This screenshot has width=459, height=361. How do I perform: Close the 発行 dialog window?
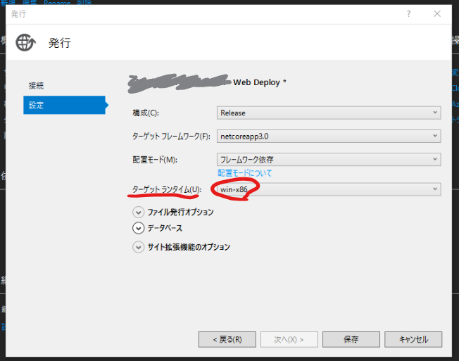pos(437,14)
